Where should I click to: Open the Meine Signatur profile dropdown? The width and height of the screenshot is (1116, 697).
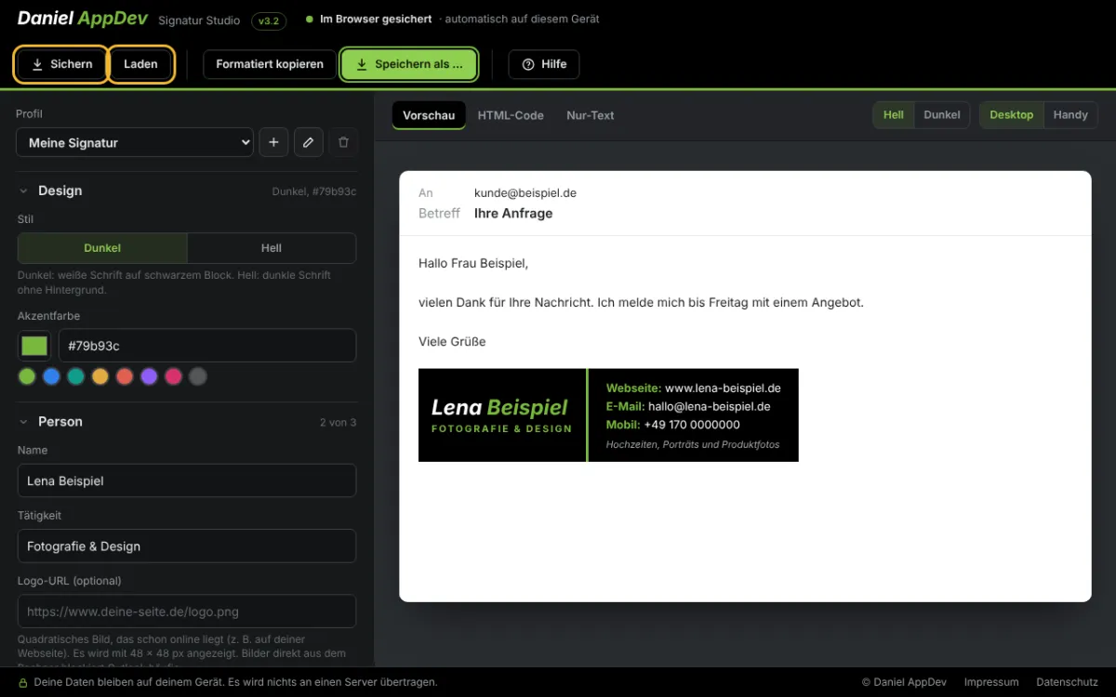point(135,142)
